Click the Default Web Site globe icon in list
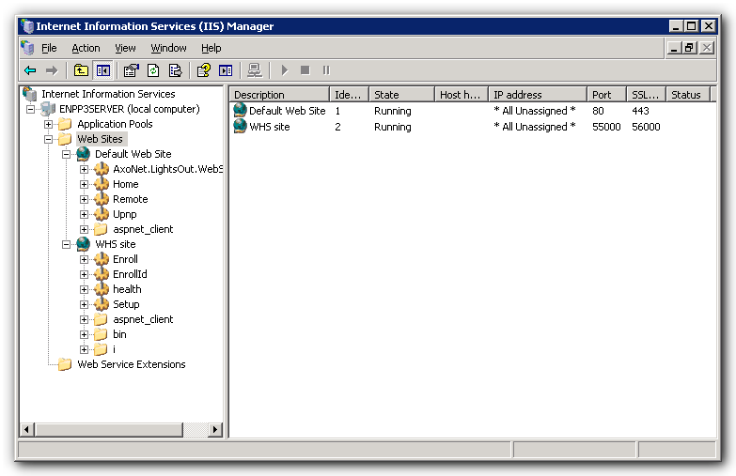 click(240, 111)
